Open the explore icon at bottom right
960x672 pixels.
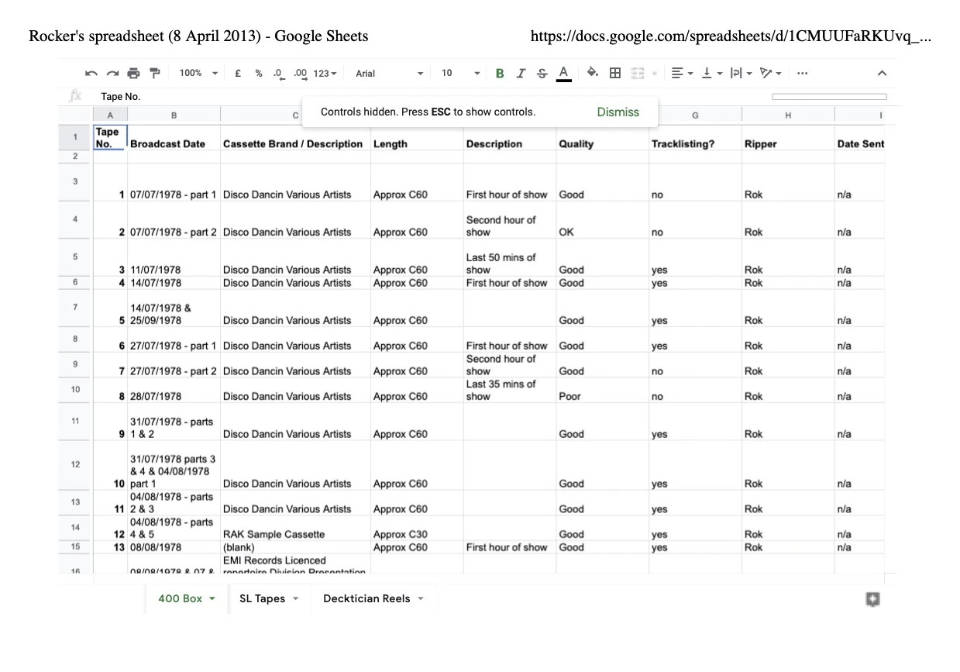[x=872, y=599]
